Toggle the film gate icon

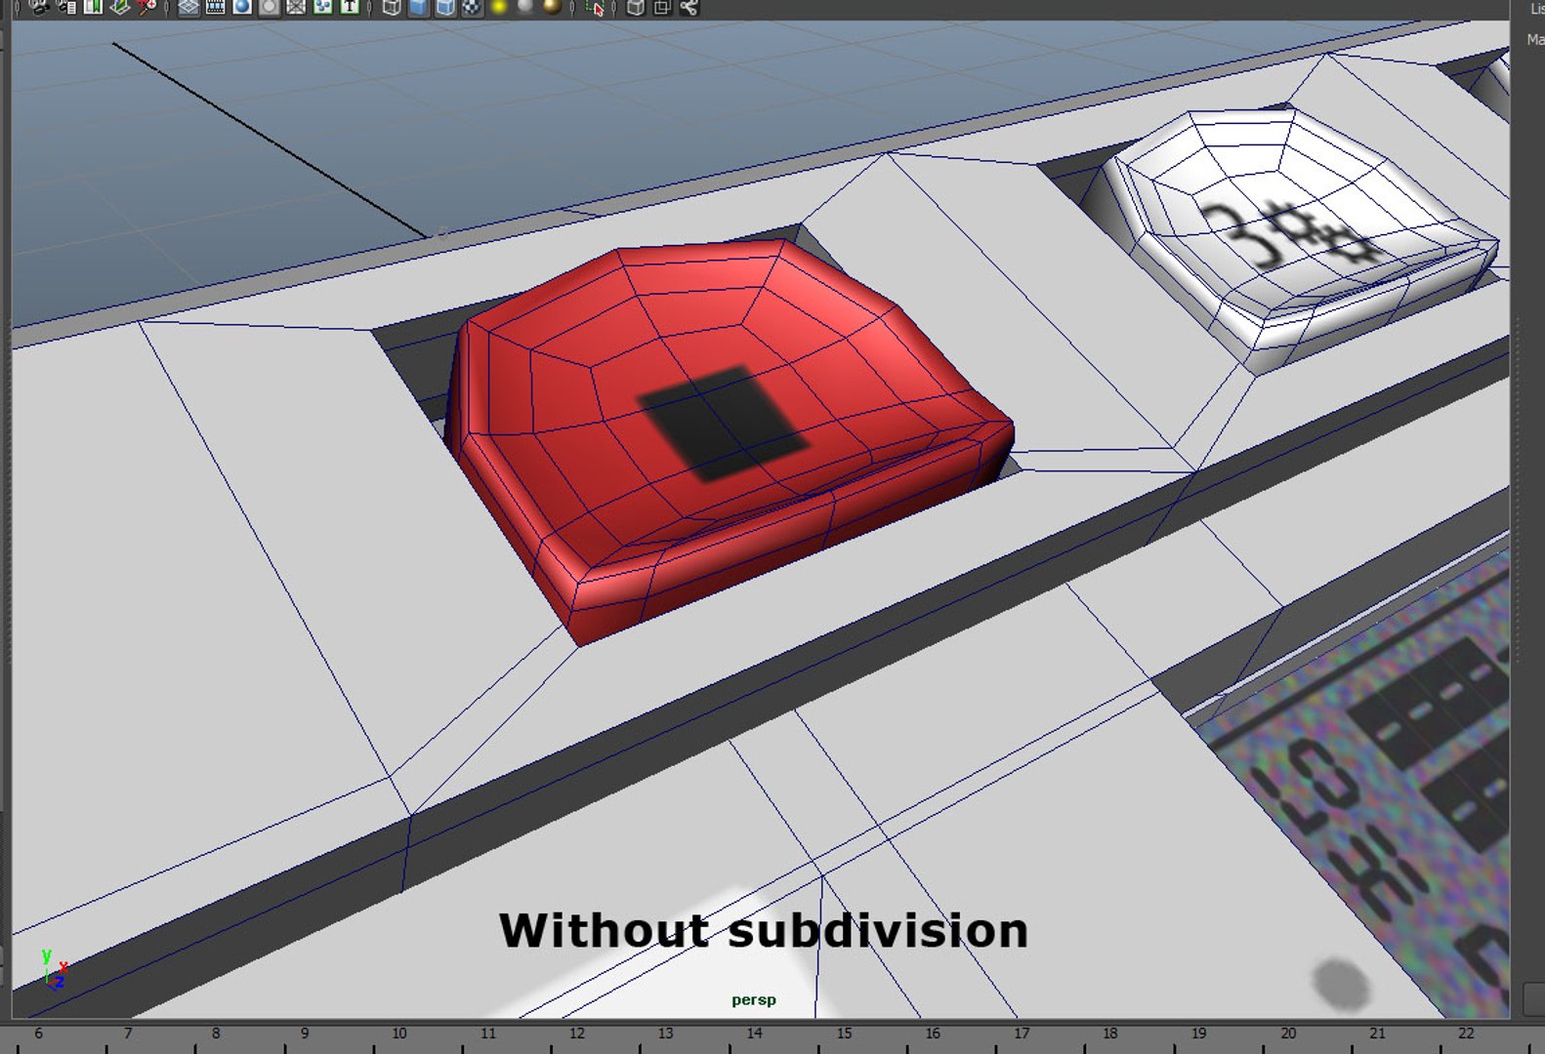[x=215, y=7]
